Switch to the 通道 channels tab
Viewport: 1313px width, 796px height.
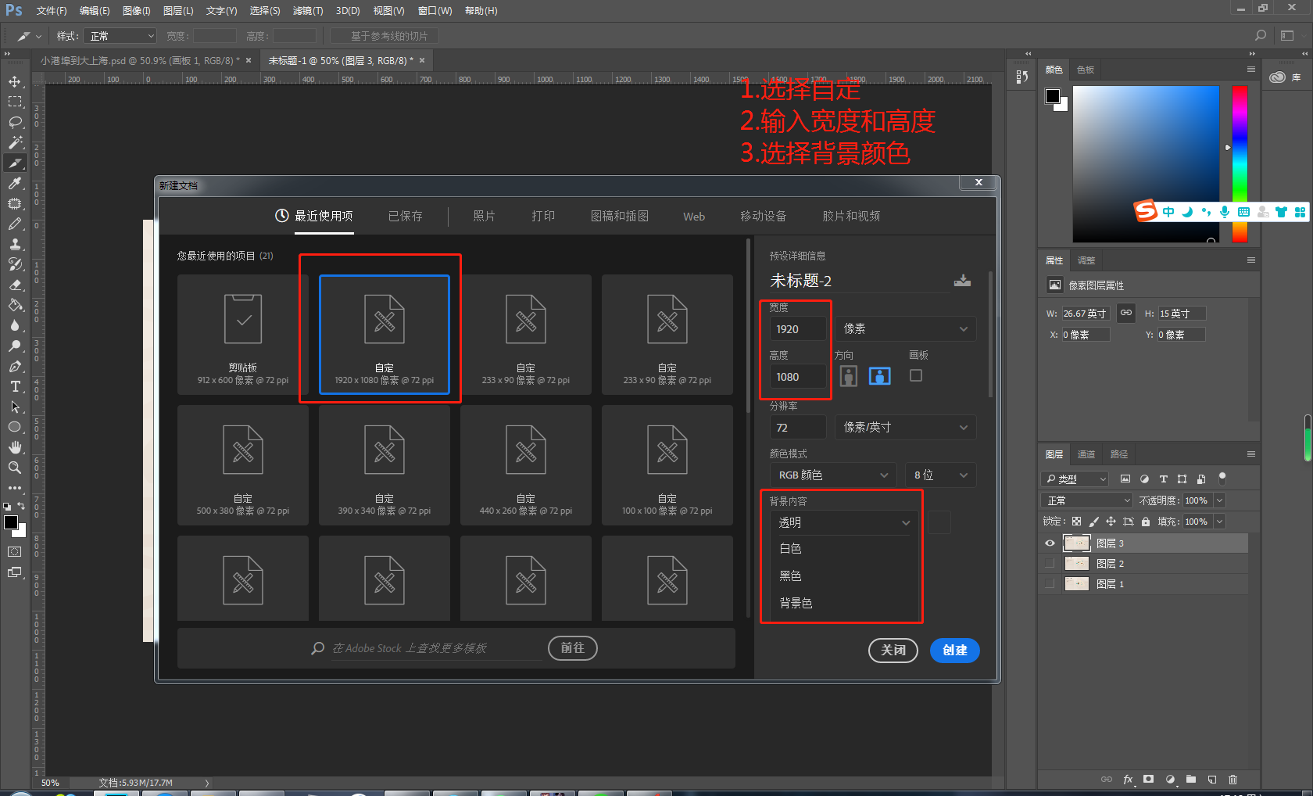[x=1086, y=454]
